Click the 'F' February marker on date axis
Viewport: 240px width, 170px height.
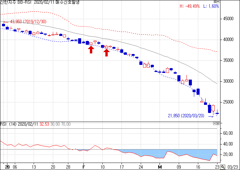tap(83, 167)
